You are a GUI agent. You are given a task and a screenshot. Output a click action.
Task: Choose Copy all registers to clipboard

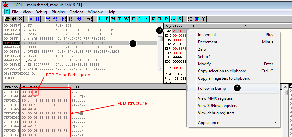point(224,78)
